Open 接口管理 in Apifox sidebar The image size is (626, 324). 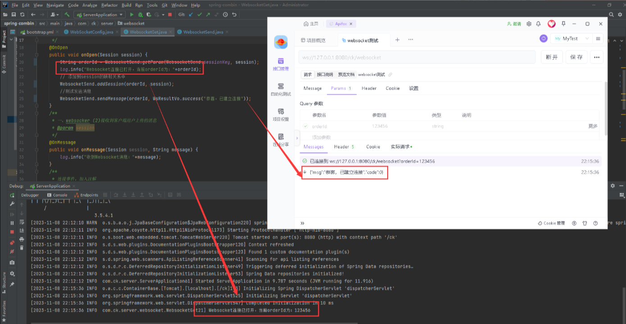coord(281,64)
